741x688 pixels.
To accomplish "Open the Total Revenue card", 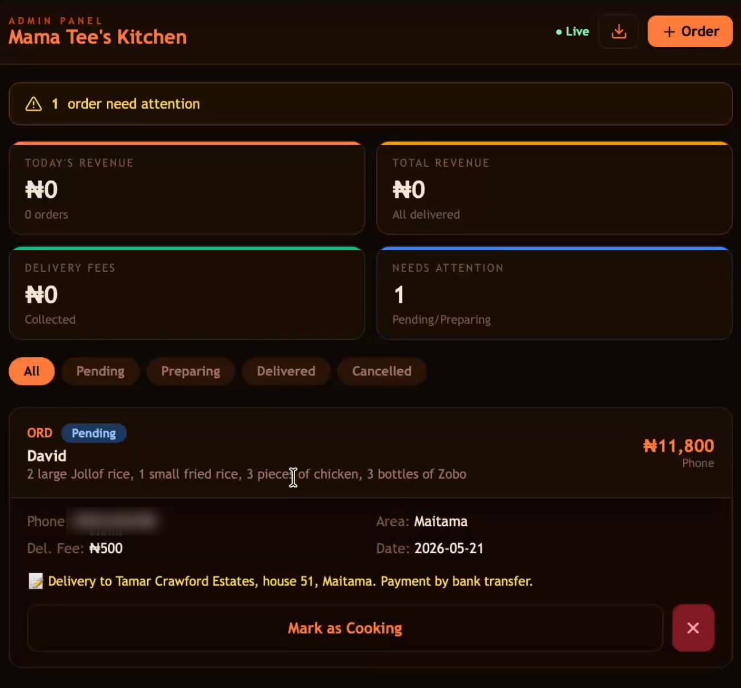I will coord(554,188).
